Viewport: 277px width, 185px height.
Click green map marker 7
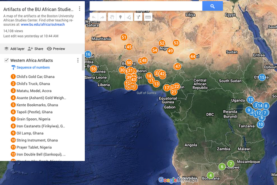click(231, 164)
